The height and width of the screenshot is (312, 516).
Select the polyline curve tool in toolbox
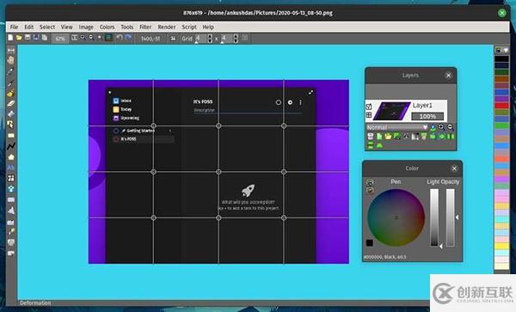tap(11, 146)
